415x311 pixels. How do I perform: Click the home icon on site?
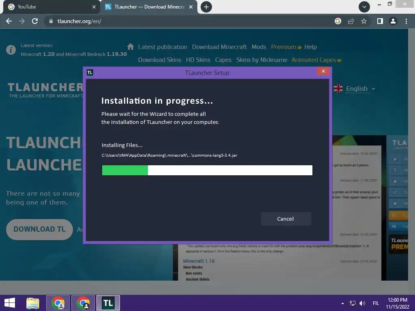pyautogui.click(x=130, y=47)
